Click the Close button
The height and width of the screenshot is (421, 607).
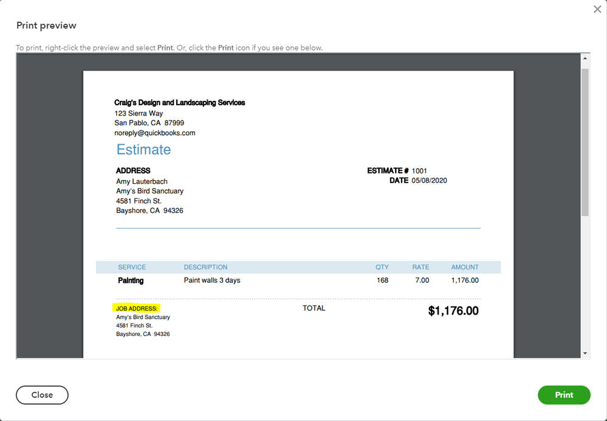(x=42, y=395)
